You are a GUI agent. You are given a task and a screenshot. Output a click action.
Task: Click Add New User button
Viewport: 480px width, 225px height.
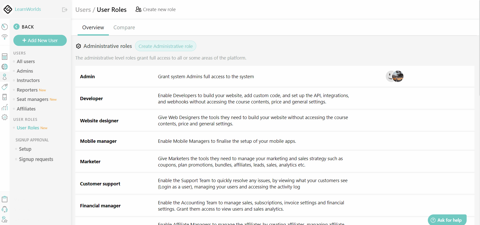tap(40, 40)
